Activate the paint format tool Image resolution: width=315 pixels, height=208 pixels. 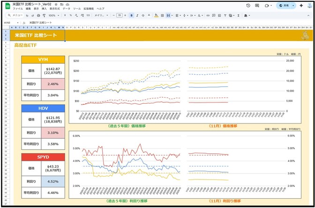click(44, 15)
